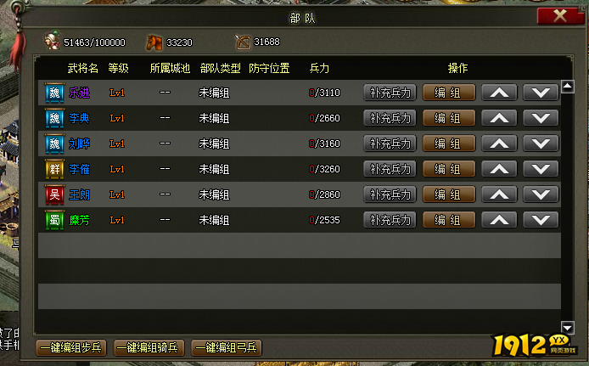This screenshot has width=589, height=366.
Task: Click 一键编组骑兵 button
Action: click(149, 347)
